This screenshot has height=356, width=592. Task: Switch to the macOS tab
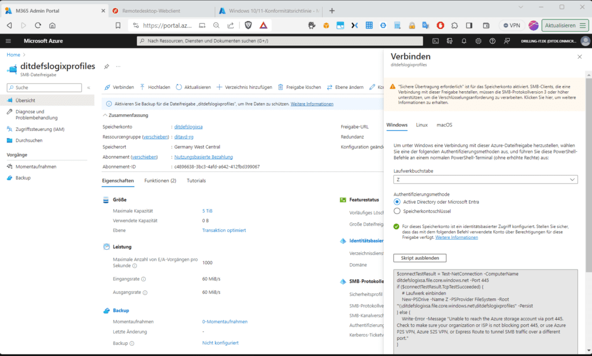click(x=445, y=125)
